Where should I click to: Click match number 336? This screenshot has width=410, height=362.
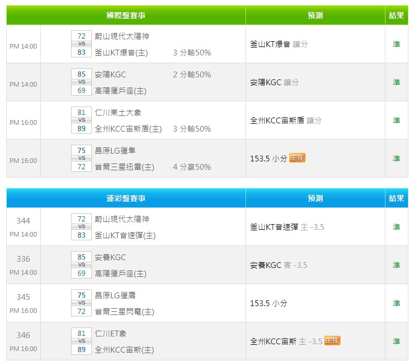[24, 259]
